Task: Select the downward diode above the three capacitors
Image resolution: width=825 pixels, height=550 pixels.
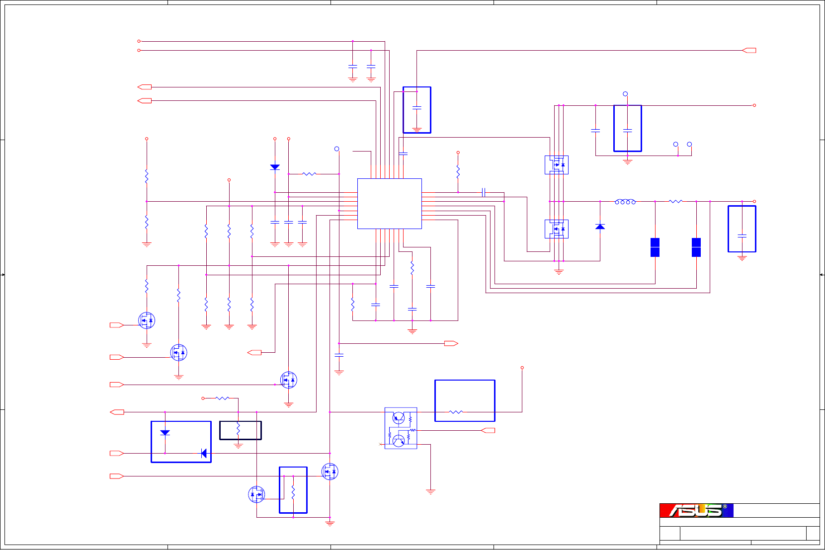Action: (x=275, y=167)
